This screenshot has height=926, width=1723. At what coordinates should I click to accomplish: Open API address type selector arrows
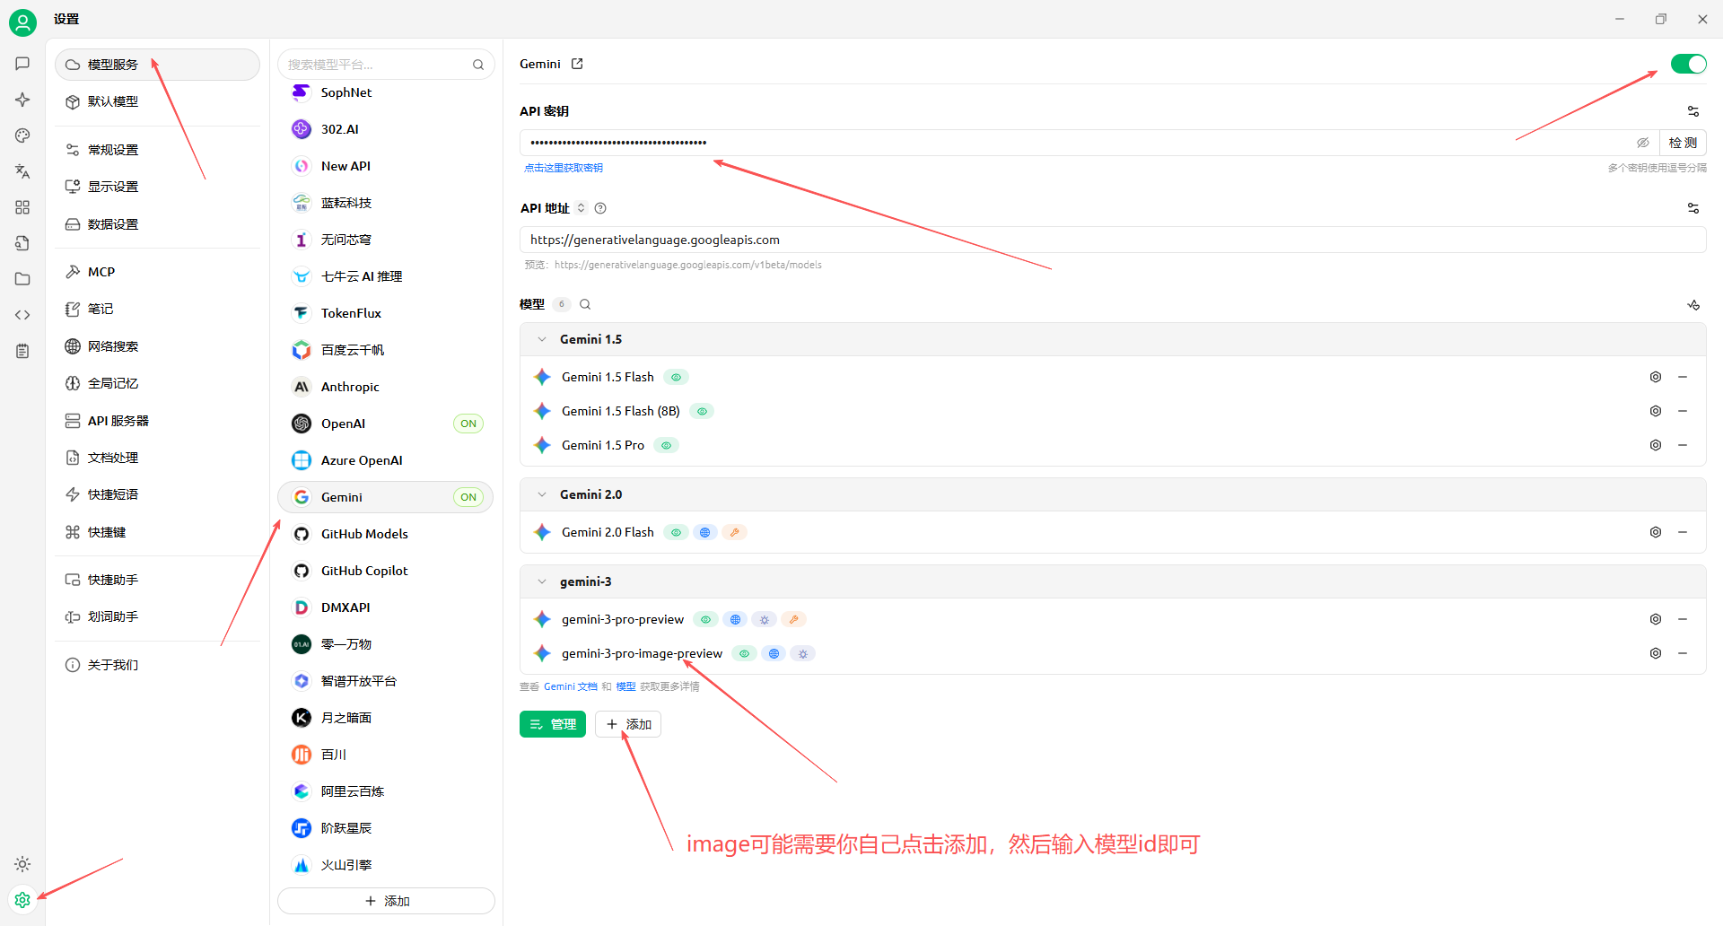(x=582, y=208)
